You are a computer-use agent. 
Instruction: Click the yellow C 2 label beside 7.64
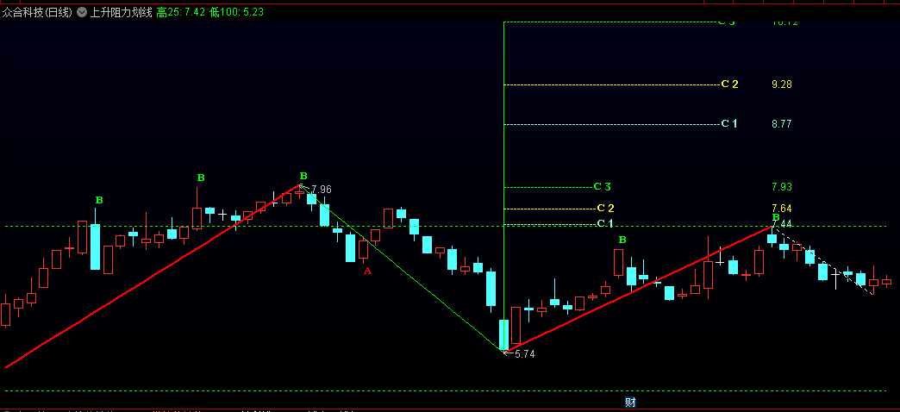pyautogui.click(x=605, y=208)
